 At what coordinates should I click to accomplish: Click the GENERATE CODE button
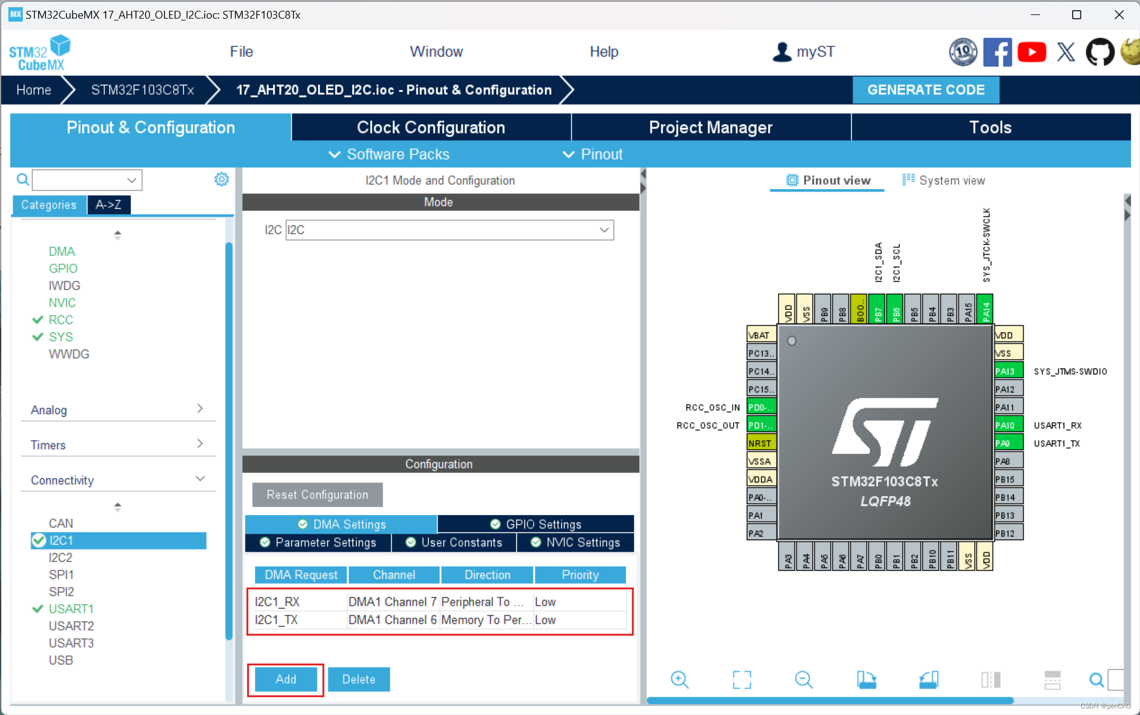926,90
